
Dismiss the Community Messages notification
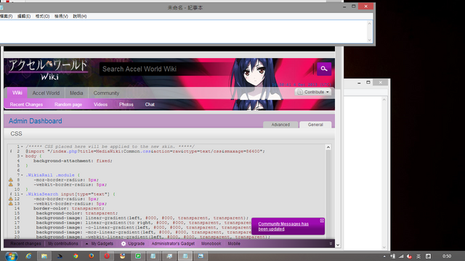(322, 220)
